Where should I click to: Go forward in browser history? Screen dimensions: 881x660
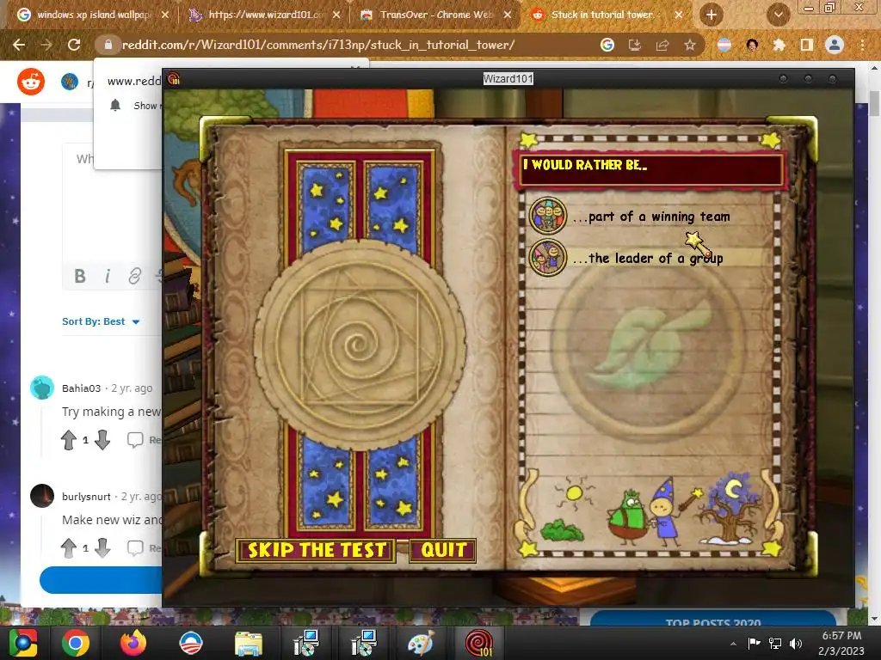click(46, 45)
